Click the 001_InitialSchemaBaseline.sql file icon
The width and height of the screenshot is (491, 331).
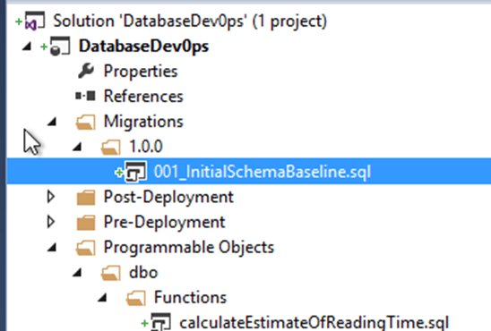[x=135, y=172]
